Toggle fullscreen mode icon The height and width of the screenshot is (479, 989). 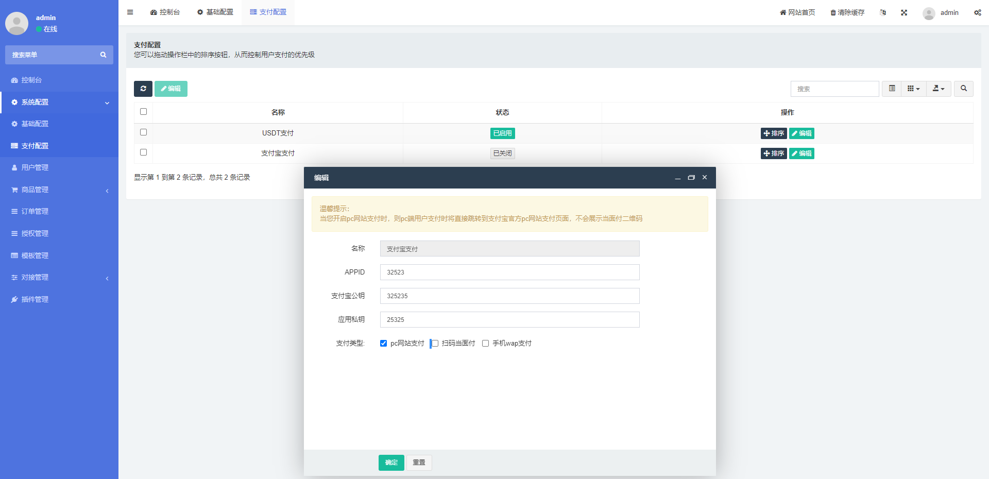[x=904, y=12]
